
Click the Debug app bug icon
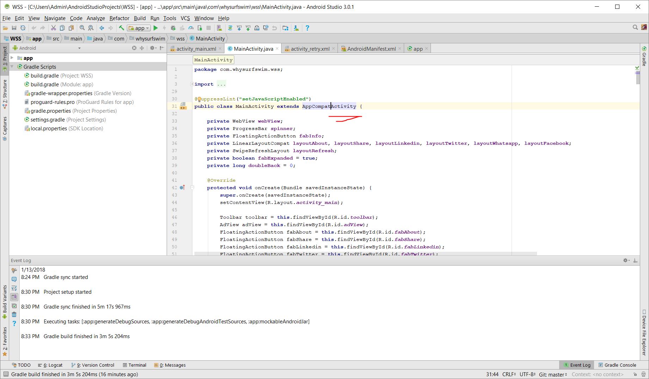(x=173, y=28)
